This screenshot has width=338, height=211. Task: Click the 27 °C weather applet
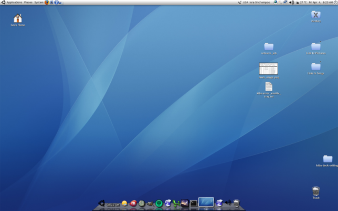301,3
